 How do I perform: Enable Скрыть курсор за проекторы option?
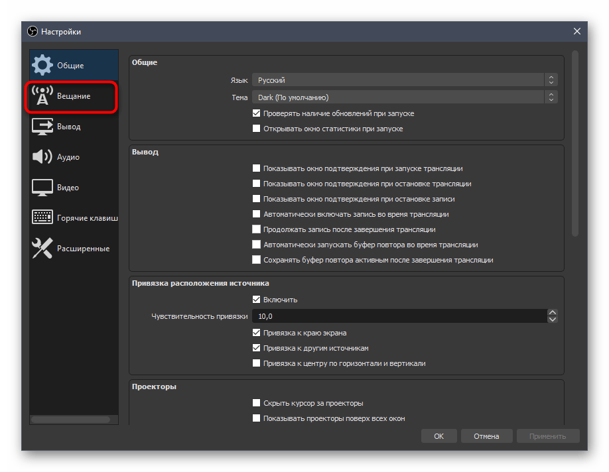coord(257,403)
